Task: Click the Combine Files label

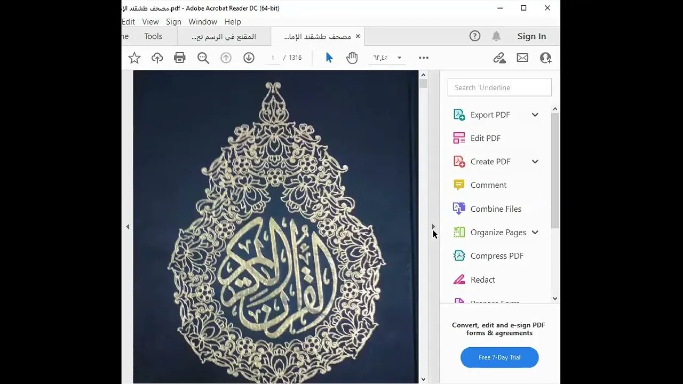Action: (x=496, y=209)
